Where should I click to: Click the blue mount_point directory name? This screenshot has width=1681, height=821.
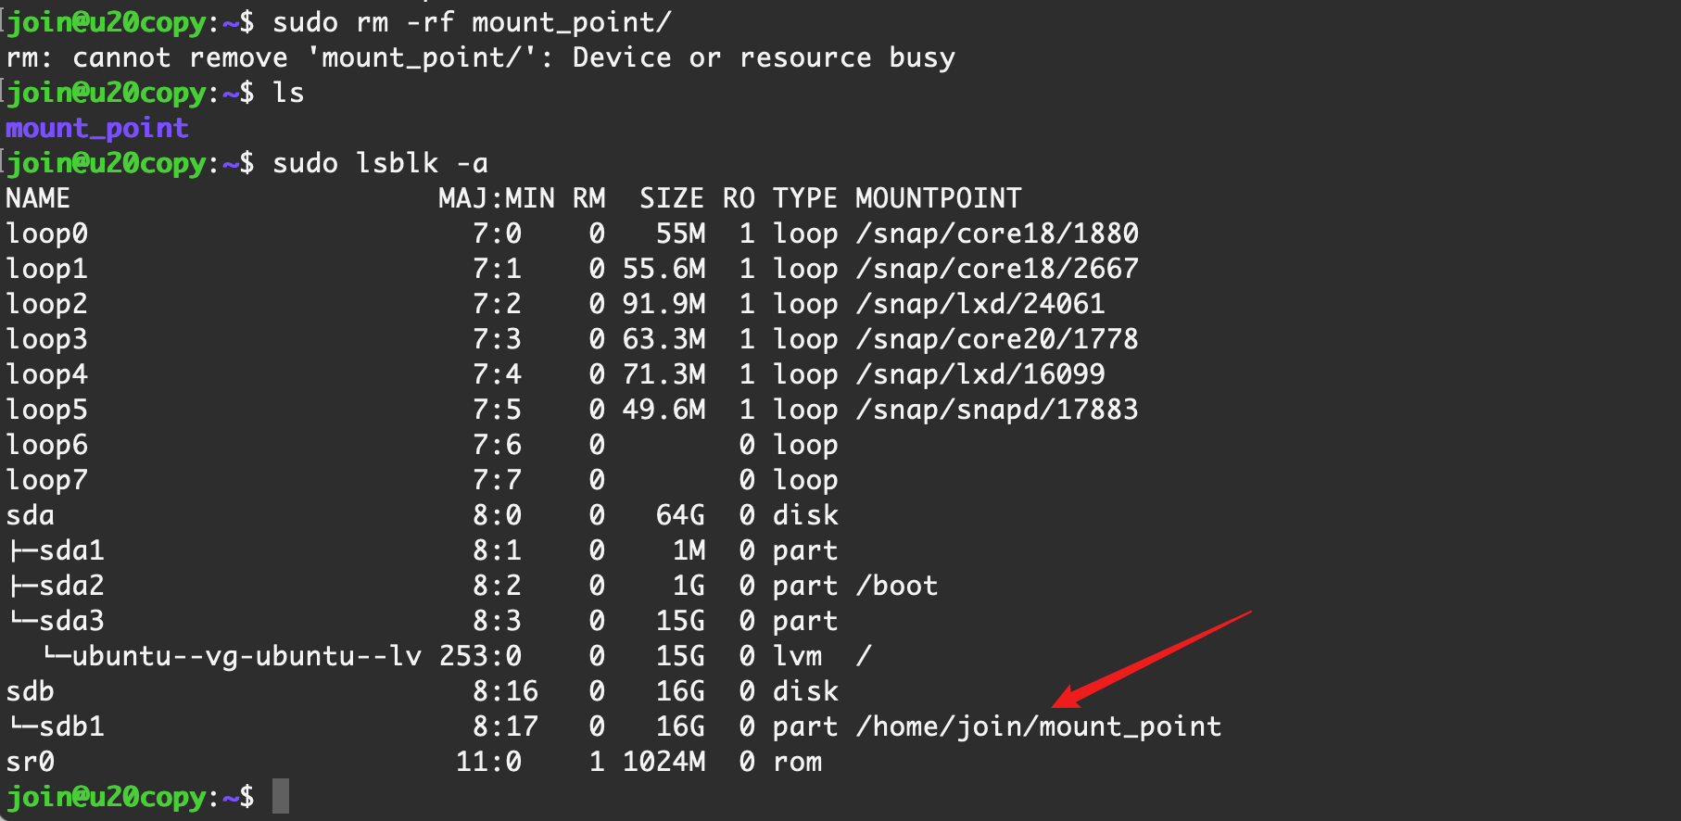tap(97, 128)
